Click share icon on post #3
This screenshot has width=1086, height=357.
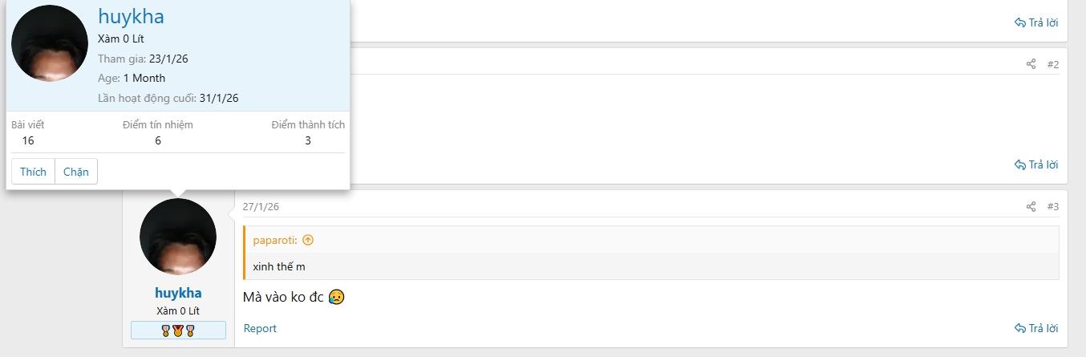coord(1031,207)
